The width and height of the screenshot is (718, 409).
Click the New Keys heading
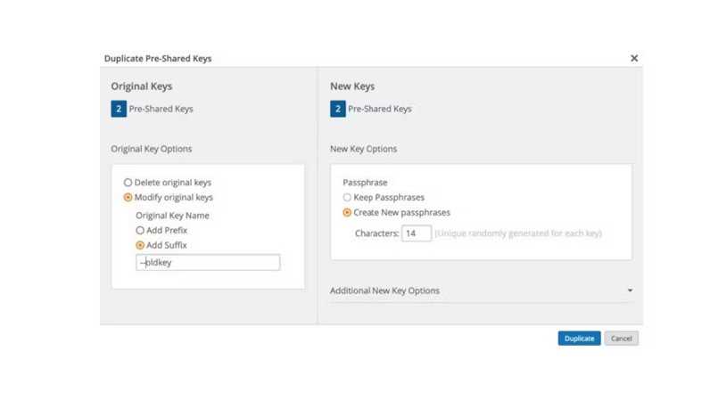[352, 86]
